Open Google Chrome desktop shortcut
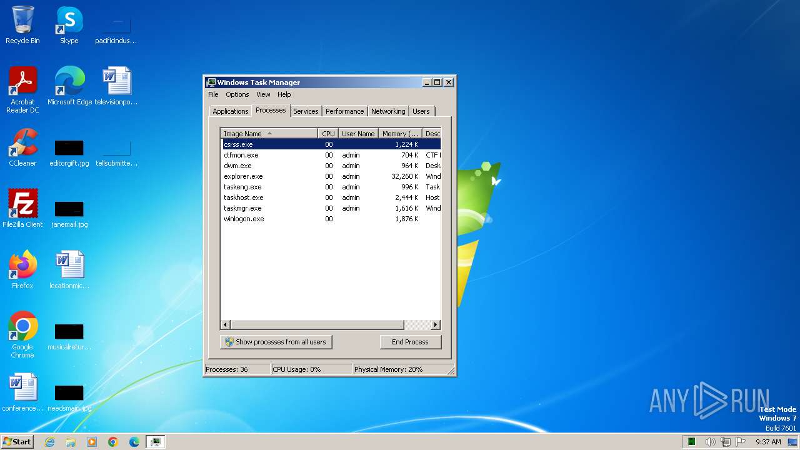Screen dimensions: 800x450 [22, 335]
